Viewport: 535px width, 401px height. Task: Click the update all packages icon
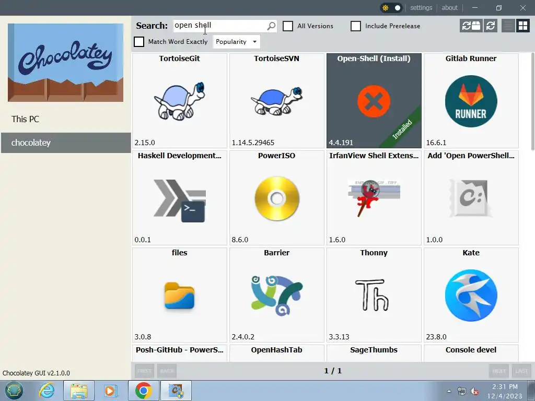click(471, 26)
